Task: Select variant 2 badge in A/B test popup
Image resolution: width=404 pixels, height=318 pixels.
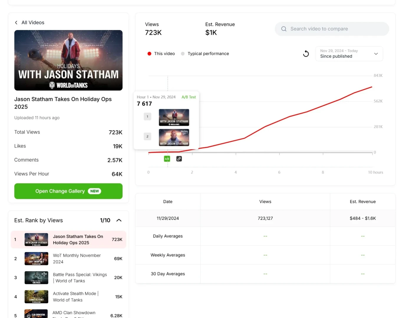Action: point(147,136)
